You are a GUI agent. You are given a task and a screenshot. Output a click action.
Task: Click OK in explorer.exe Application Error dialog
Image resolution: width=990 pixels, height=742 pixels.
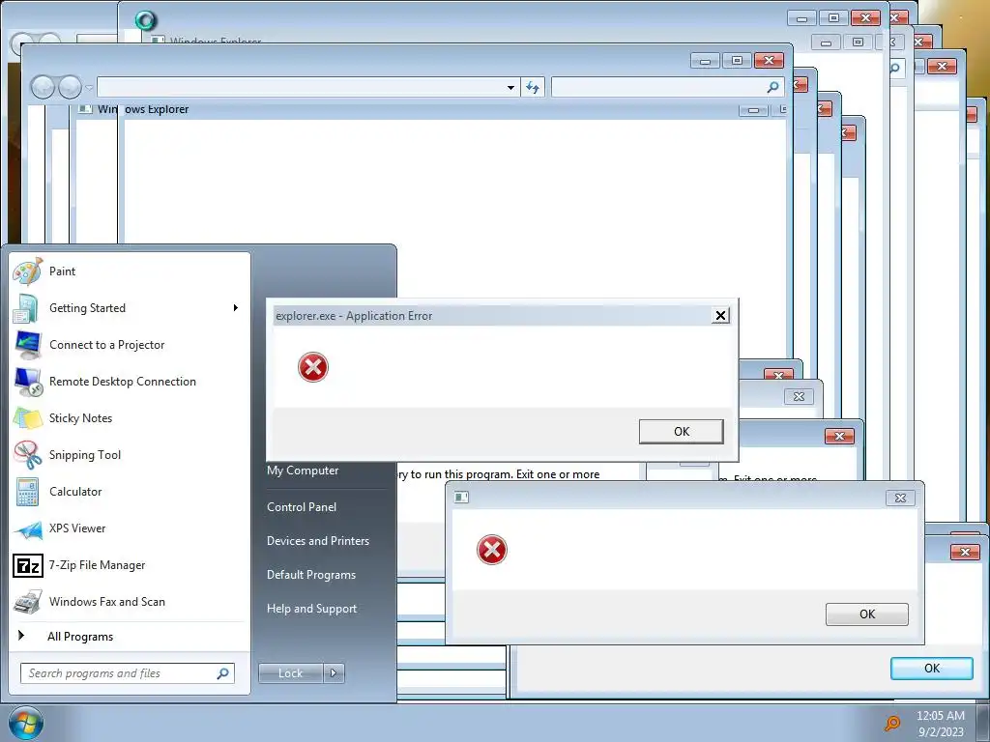click(x=682, y=432)
